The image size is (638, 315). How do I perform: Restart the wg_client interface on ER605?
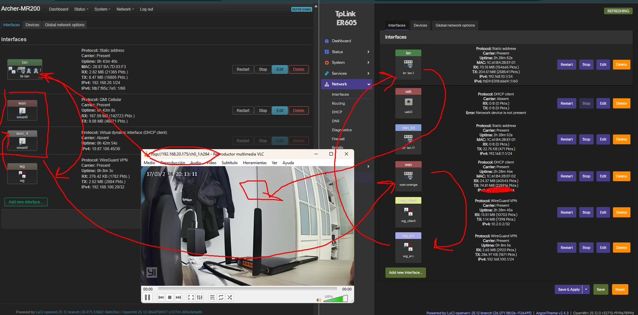click(x=566, y=212)
